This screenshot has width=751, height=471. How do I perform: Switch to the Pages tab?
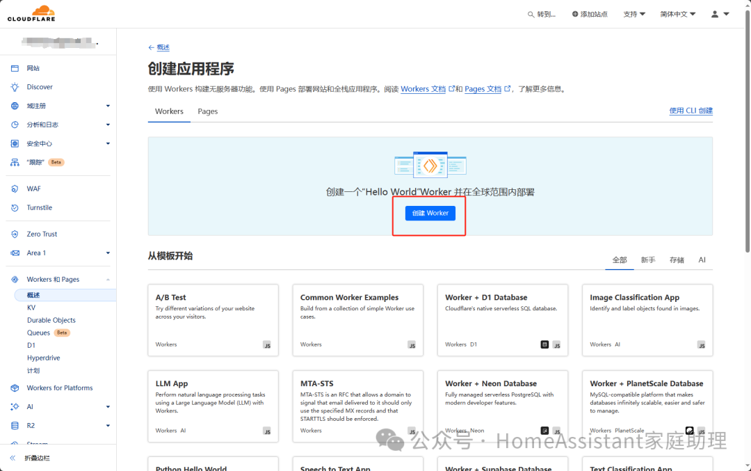pyautogui.click(x=207, y=111)
